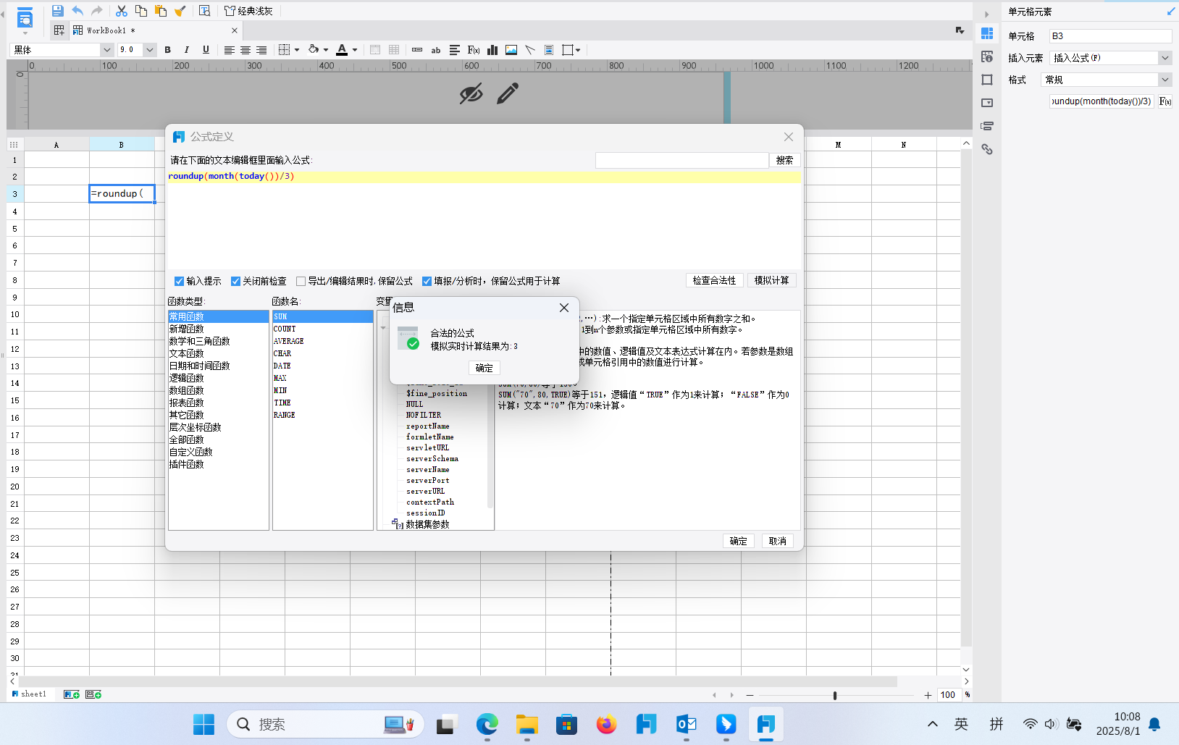This screenshot has height=745, width=1179.
Task: Open Firefox from taskbar
Action: (x=607, y=724)
